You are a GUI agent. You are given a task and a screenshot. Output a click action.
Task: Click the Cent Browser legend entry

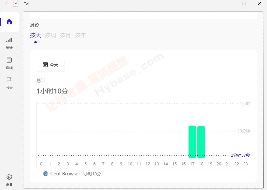pyautogui.click(x=72, y=174)
